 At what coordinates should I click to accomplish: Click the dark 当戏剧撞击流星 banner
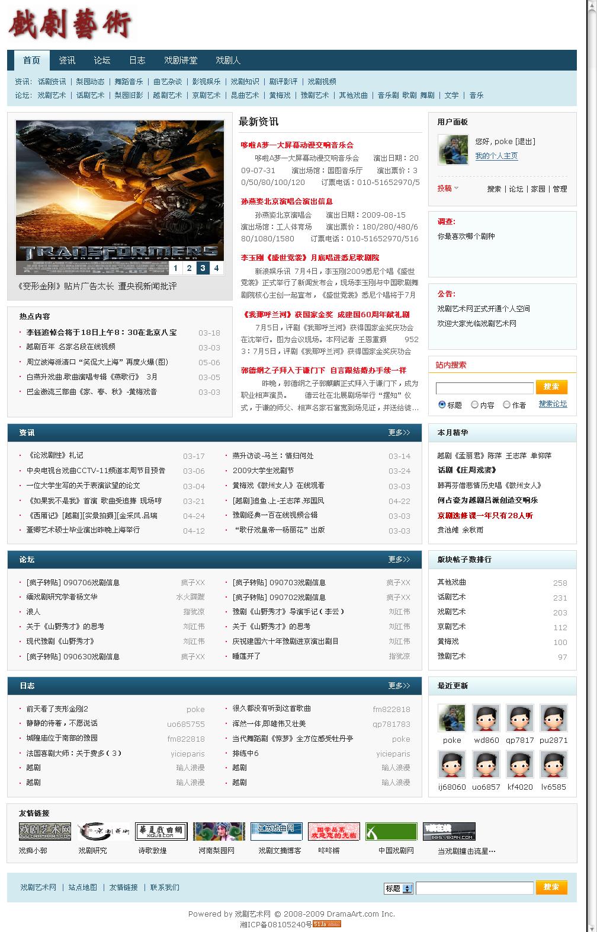(x=449, y=831)
